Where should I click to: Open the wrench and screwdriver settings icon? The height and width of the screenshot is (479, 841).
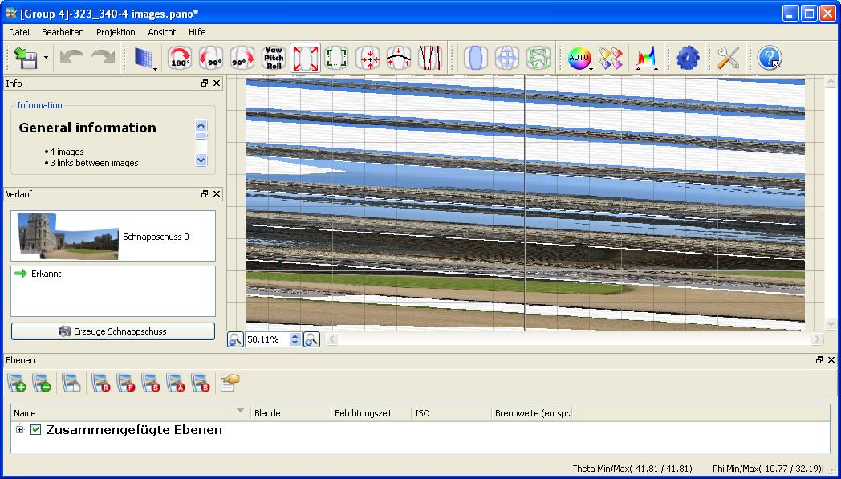(728, 59)
